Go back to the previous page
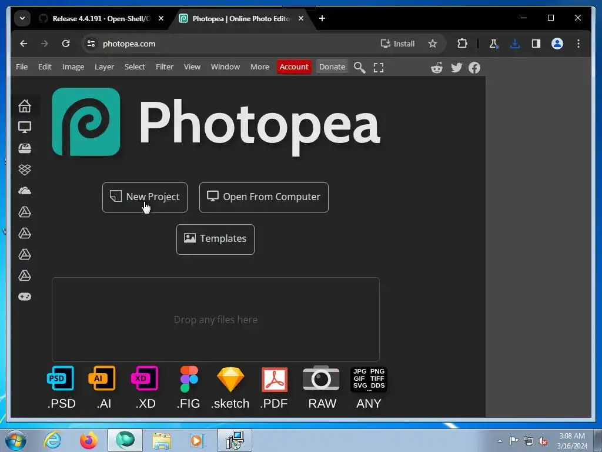The height and width of the screenshot is (452, 602). [x=24, y=44]
